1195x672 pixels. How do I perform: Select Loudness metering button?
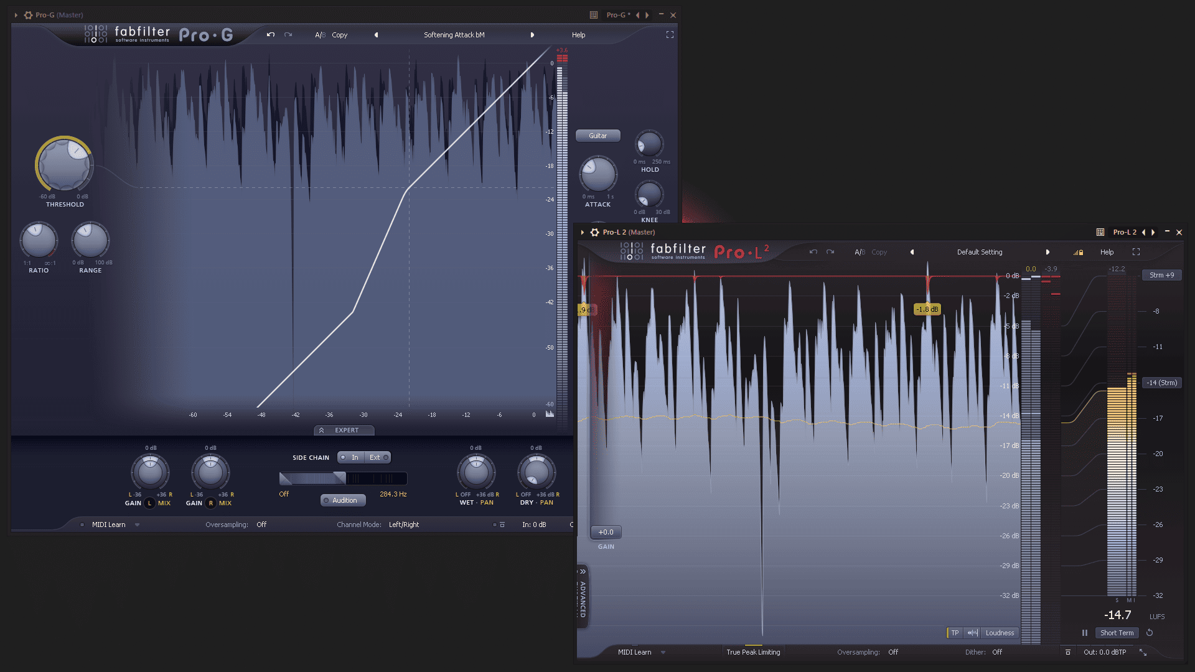click(1000, 633)
